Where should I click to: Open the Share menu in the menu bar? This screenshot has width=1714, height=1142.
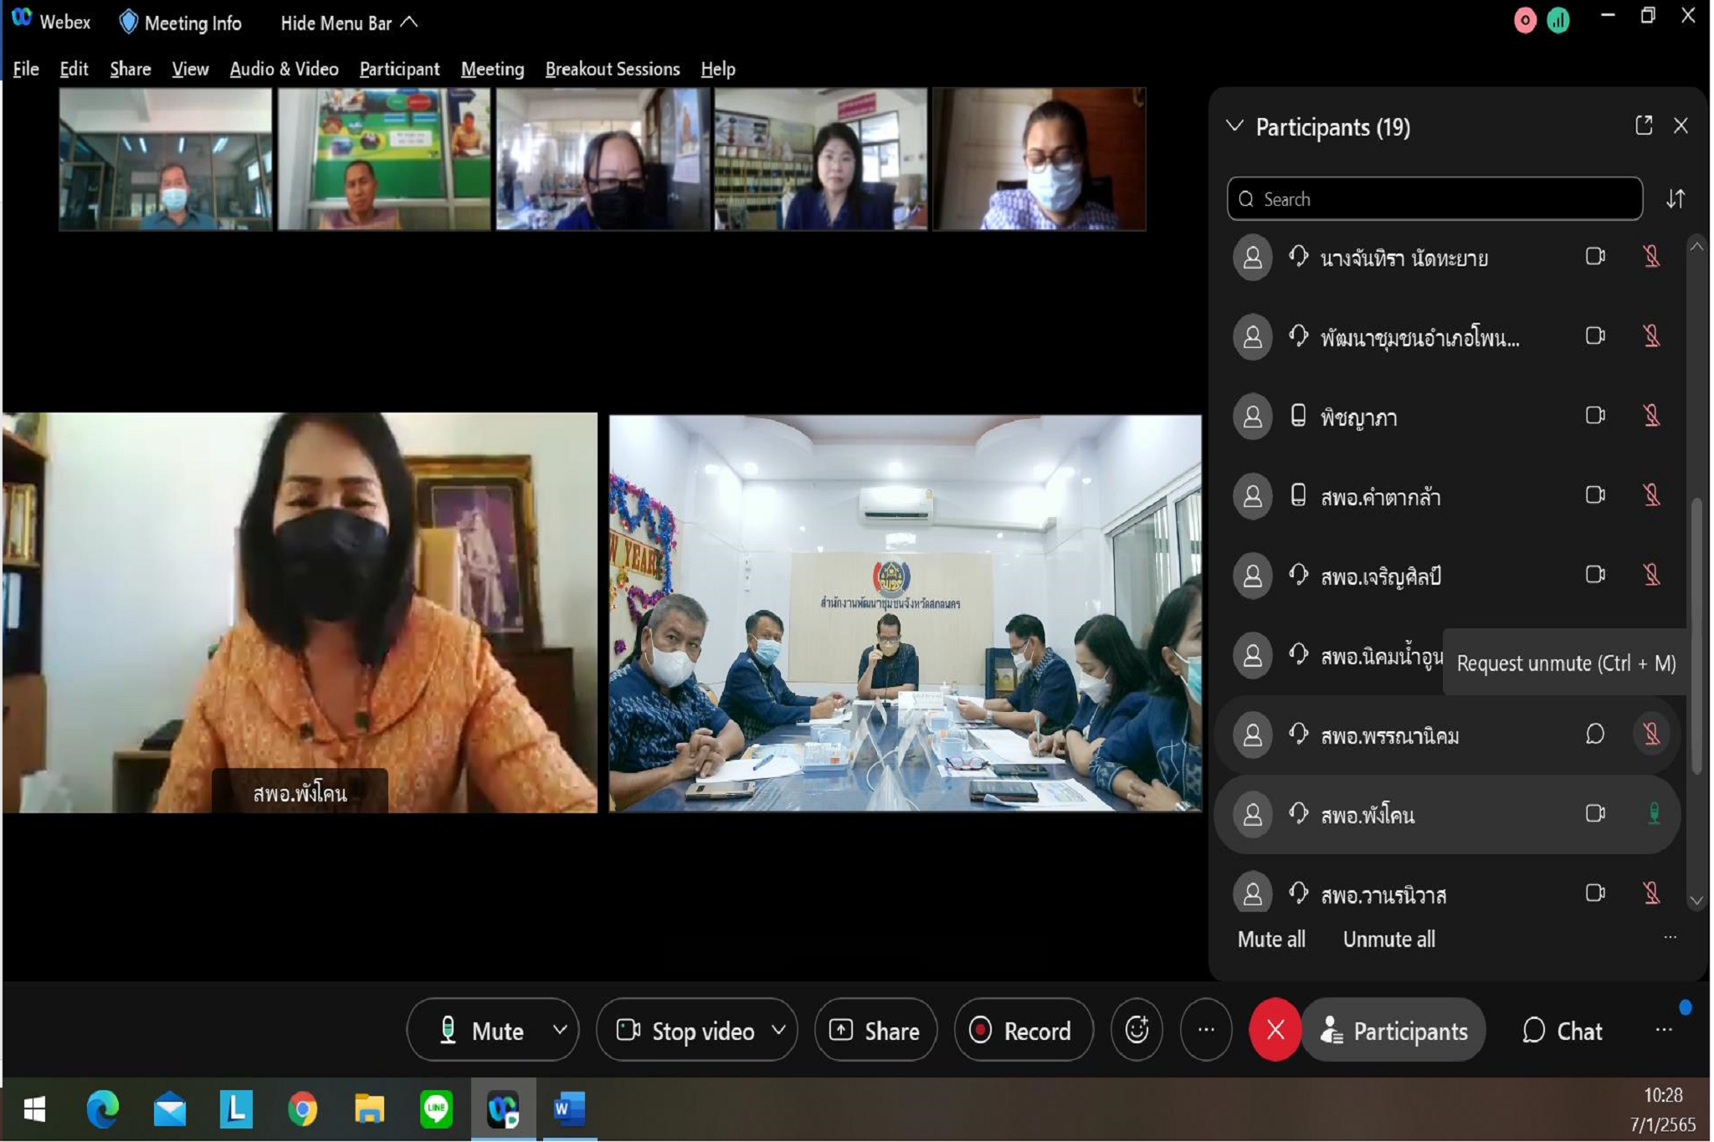pyautogui.click(x=131, y=69)
